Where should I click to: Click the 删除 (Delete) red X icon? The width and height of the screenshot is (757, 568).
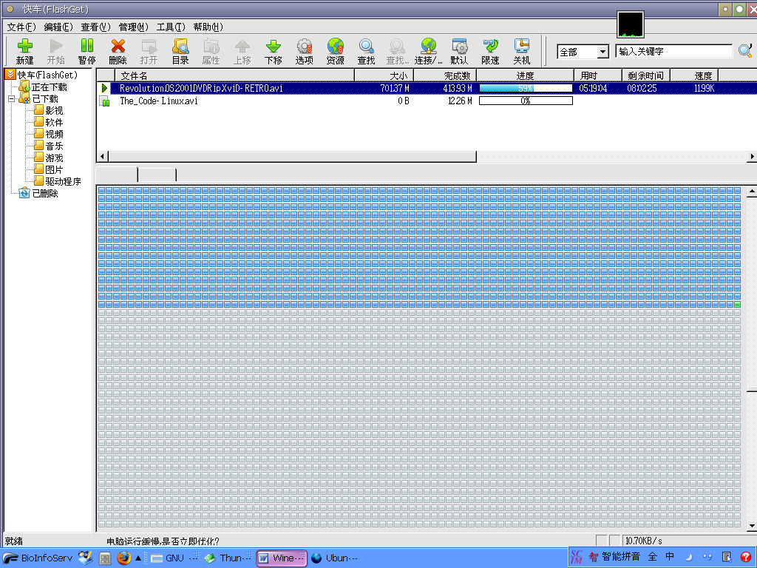(x=118, y=47)
